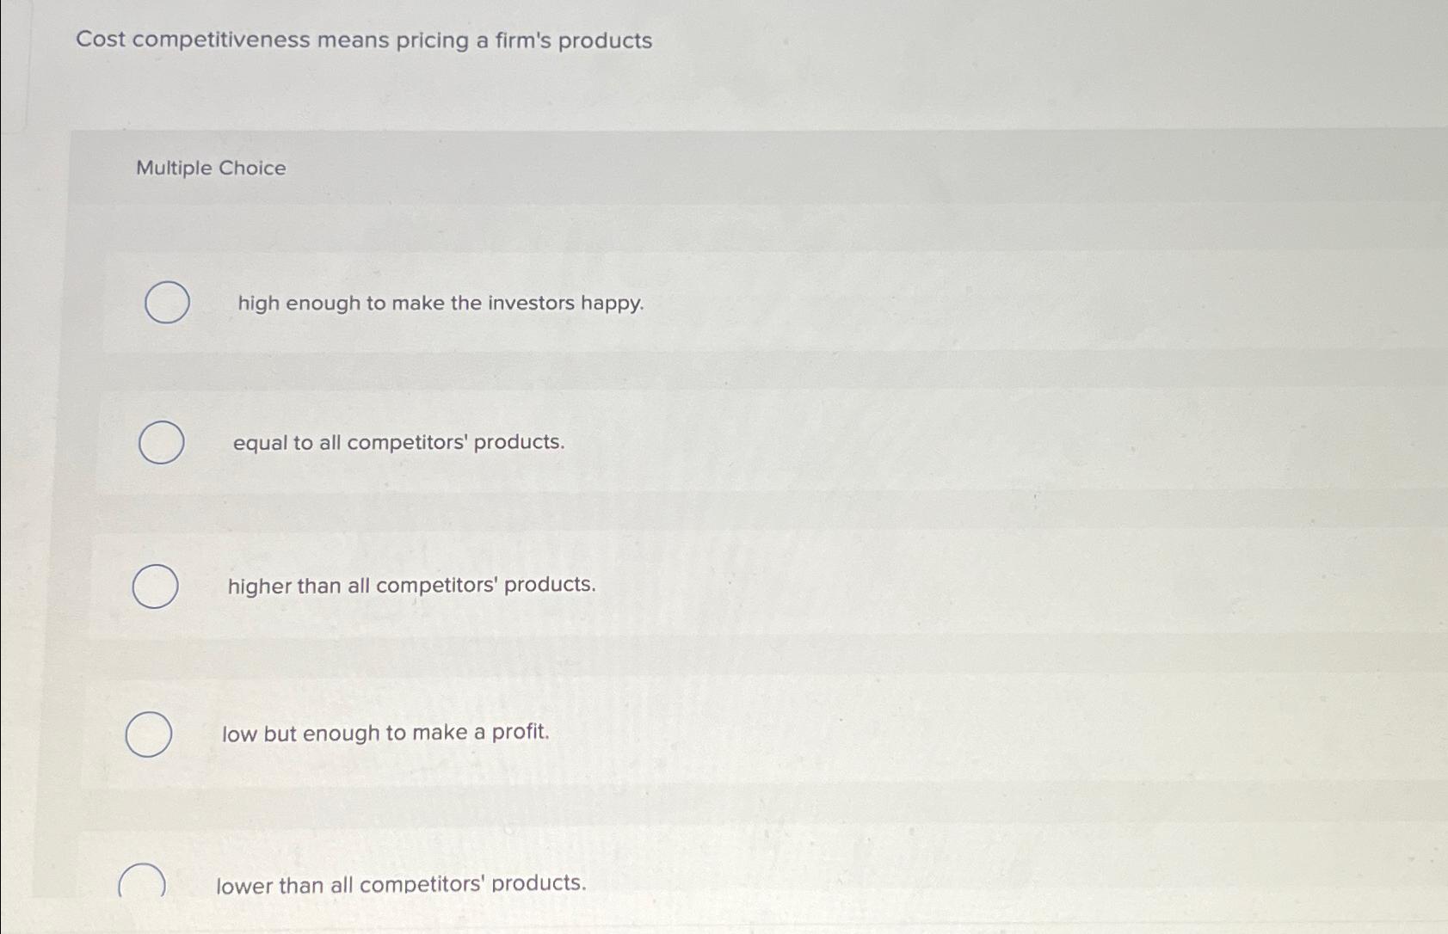Click the label "higher than all competitors' products"
The image size is (1448, 934).
(x=411, y=587)
